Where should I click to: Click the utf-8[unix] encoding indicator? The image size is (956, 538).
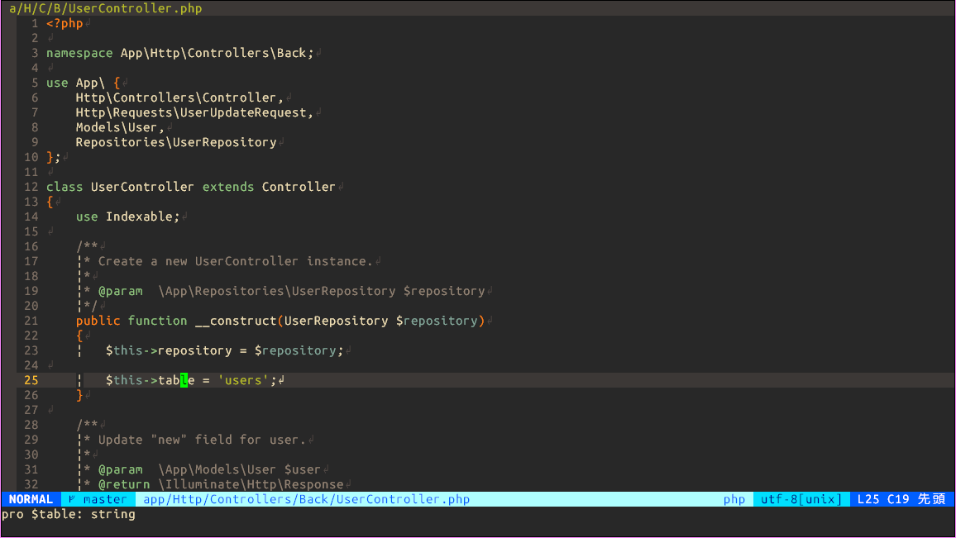pyautogui.click(x=801, y=499)
